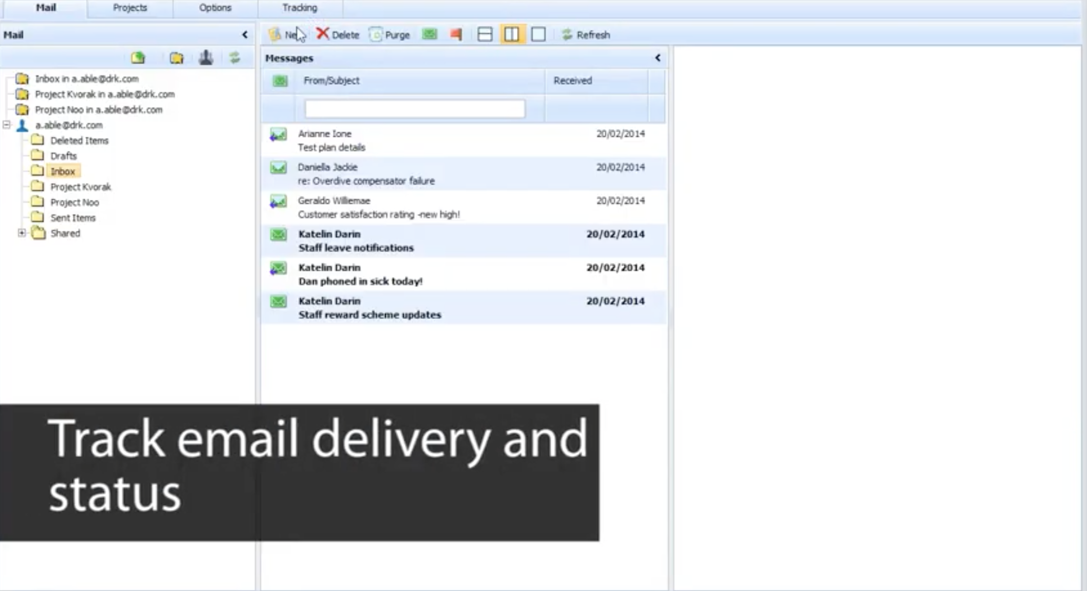Collapse the a.able@drk.com account tree
The width and height of the screenshot is (1087, 591).
pyautogui.click(x=7, y=125)
